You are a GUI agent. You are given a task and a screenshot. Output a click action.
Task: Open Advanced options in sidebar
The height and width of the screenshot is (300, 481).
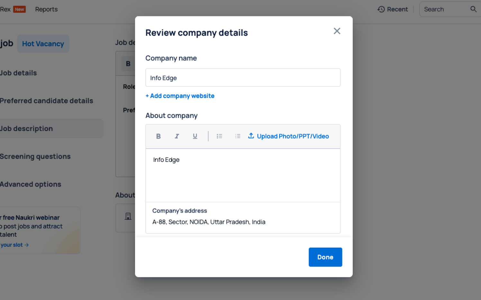(x=31, y=184)
